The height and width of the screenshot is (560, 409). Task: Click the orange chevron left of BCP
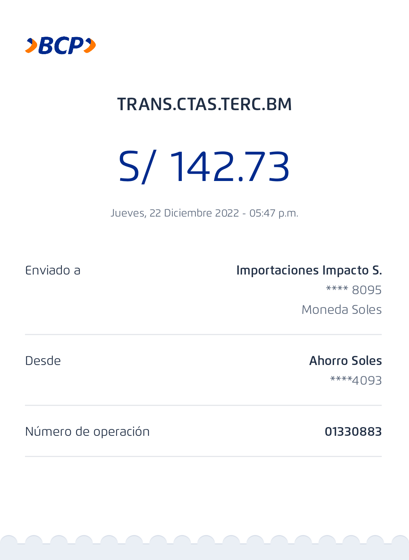pos(31,46)
